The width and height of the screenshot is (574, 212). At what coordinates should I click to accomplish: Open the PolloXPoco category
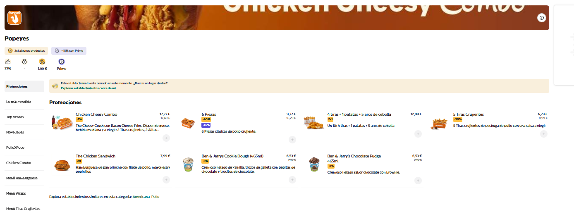click(24, 148)
